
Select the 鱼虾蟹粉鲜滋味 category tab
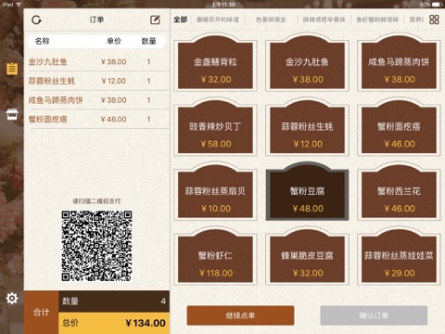click(377, 19)
